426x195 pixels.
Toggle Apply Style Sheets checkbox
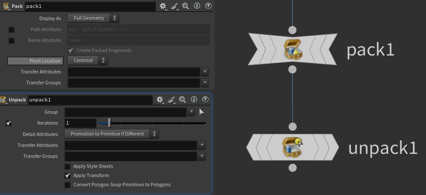coord(67,167)
